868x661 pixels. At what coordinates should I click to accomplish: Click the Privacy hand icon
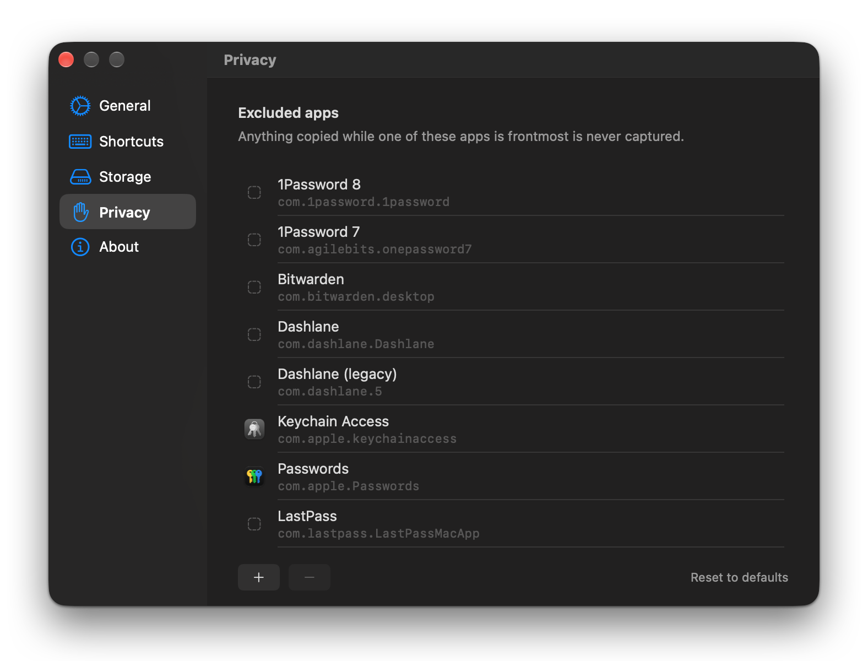(x=80, y=212)
